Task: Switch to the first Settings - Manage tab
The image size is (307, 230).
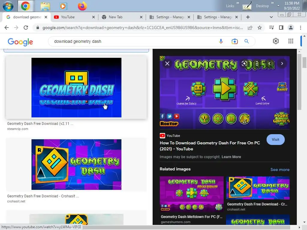Action: click(170, 17)
